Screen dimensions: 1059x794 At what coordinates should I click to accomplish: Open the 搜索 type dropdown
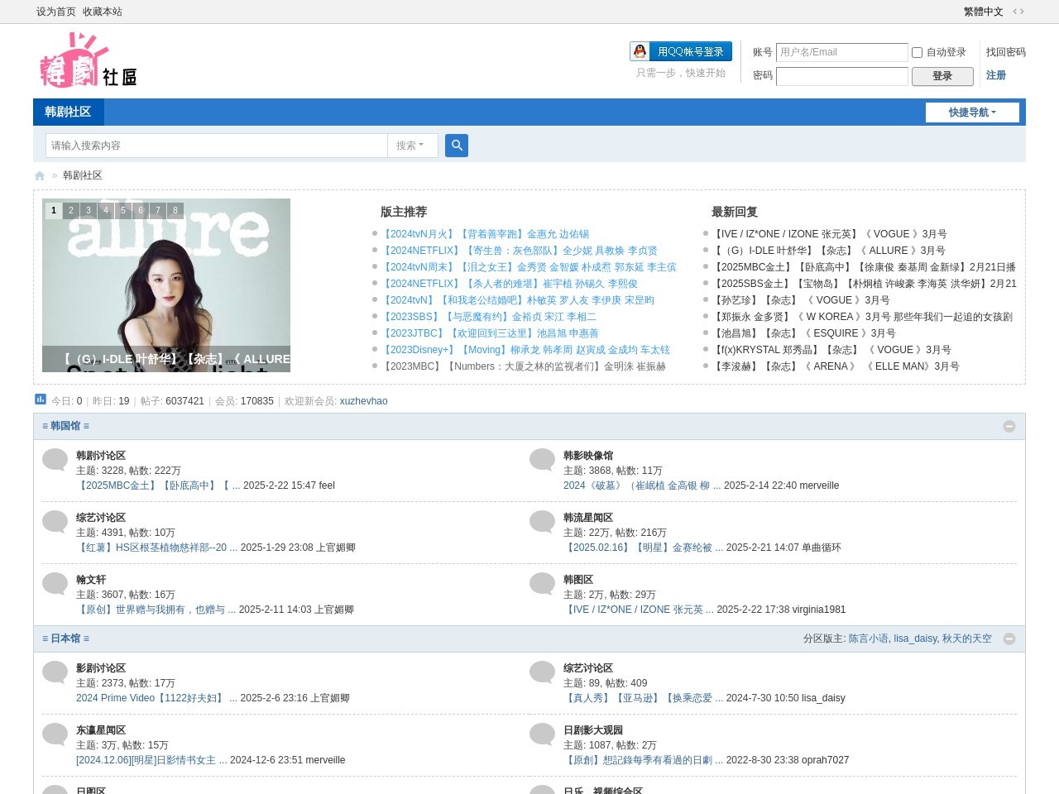(411, 146)
